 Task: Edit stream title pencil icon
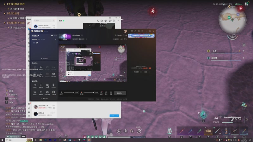(82, 35)
